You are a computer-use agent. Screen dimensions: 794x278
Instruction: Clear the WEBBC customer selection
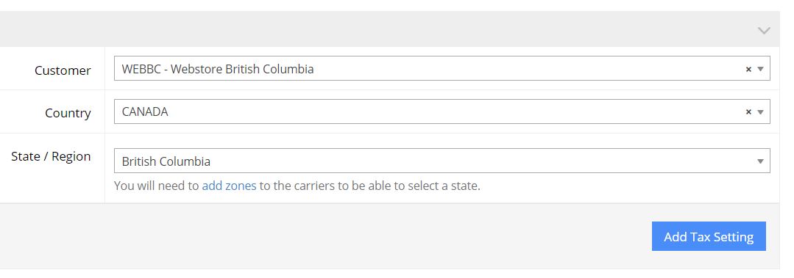tap(748, 69)
